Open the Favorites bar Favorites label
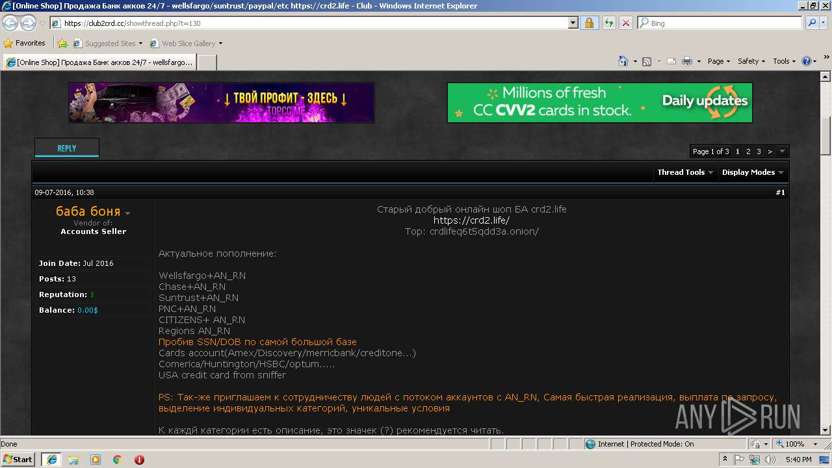This screenshot has height=468, width=832. (30, 44)
